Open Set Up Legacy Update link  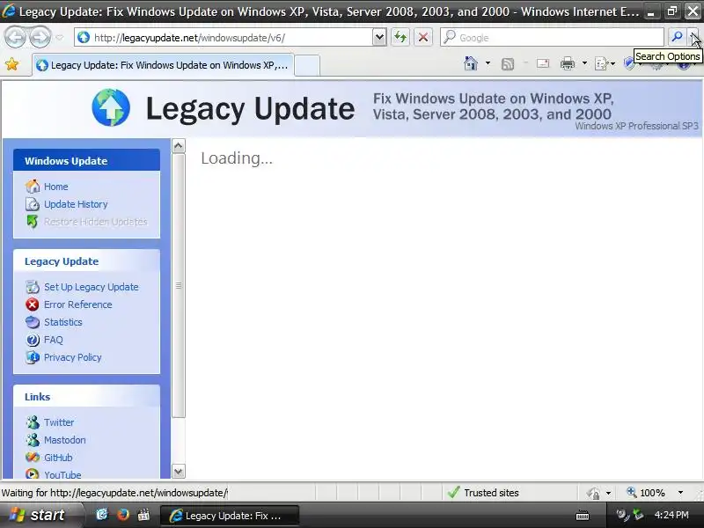92,287
